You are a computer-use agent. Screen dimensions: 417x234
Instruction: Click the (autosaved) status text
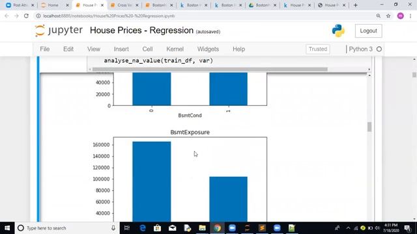(x=208, y=32)
